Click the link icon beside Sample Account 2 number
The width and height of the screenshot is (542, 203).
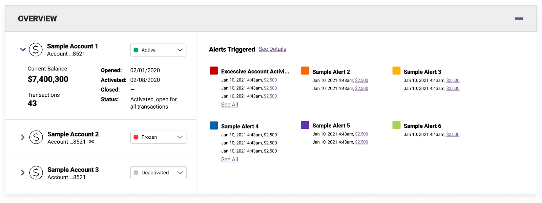click(91, 142)
